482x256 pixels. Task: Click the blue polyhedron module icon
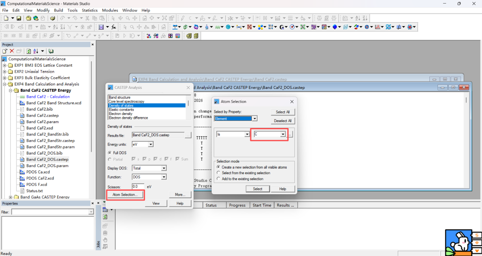click(x=334, y=27)
